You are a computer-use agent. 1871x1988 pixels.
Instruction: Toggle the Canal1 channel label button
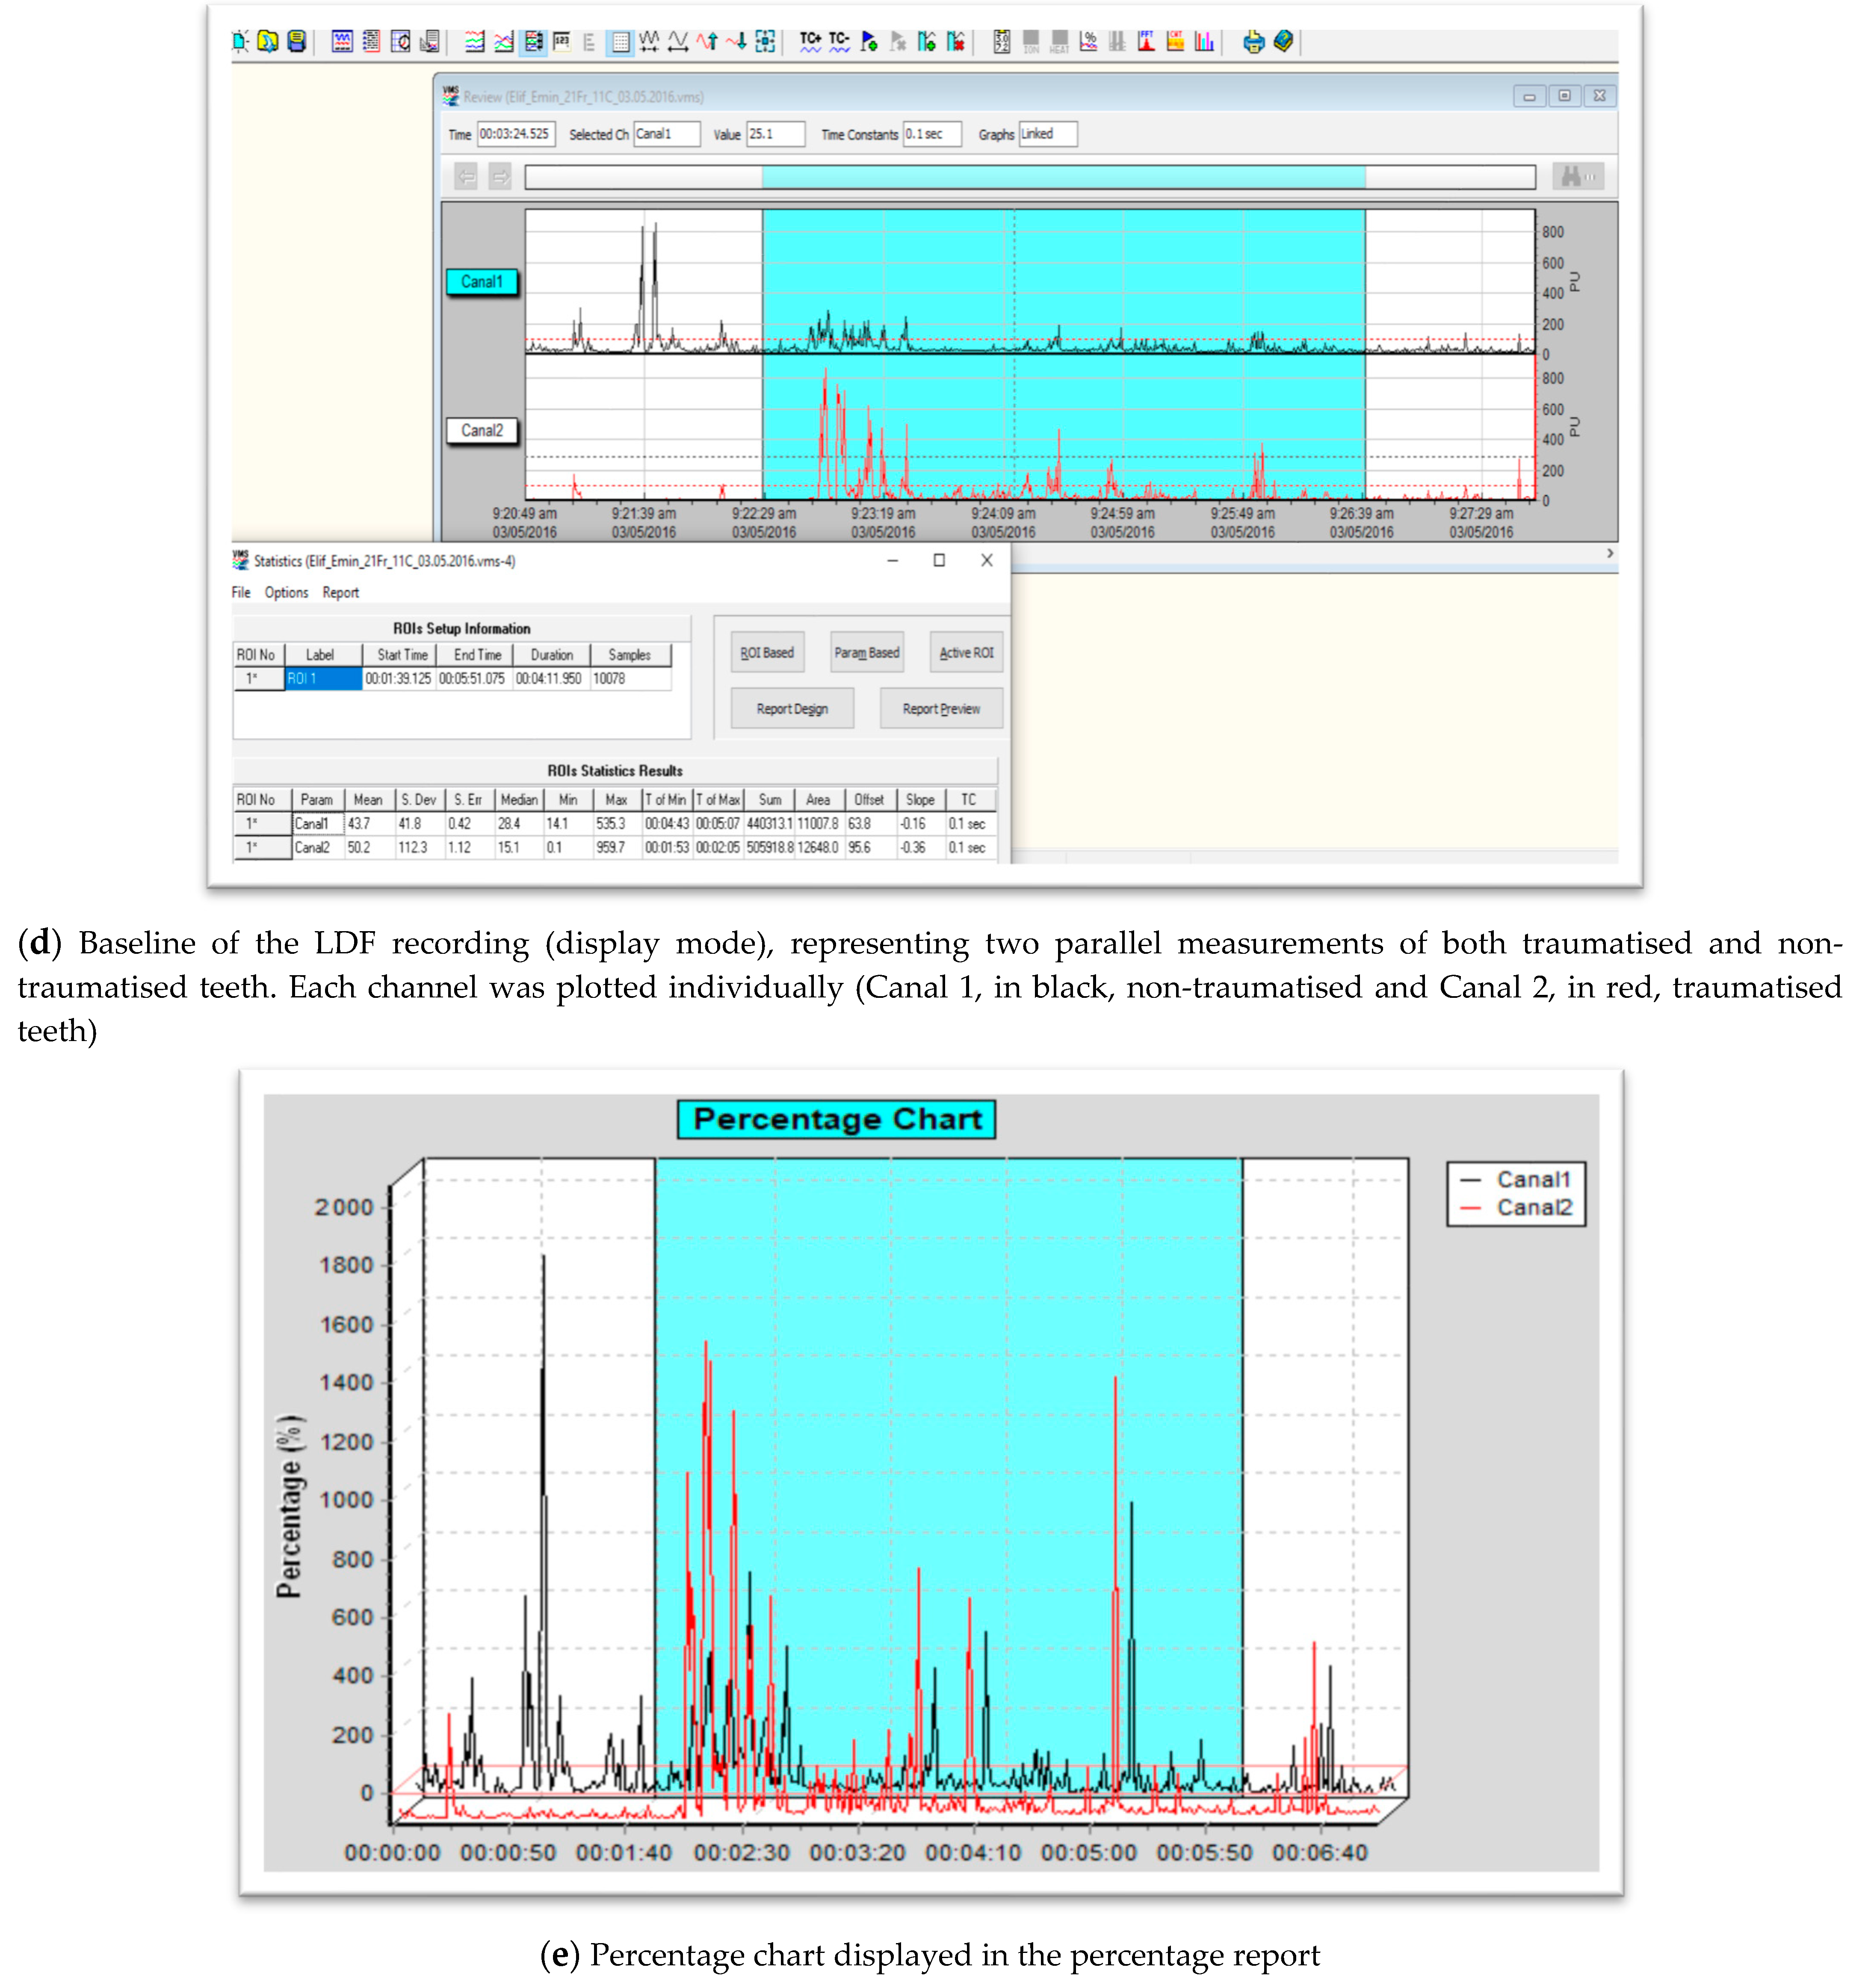[482, 282]
